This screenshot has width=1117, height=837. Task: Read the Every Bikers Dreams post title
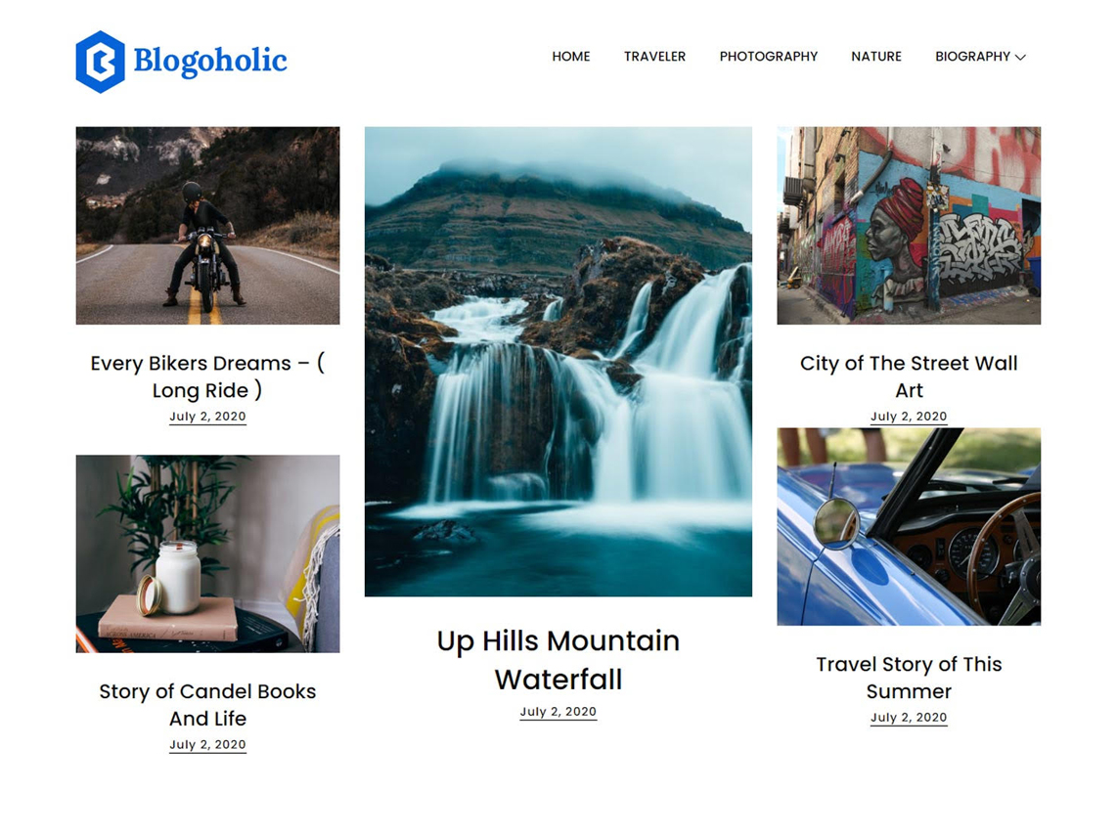[207, 376]
